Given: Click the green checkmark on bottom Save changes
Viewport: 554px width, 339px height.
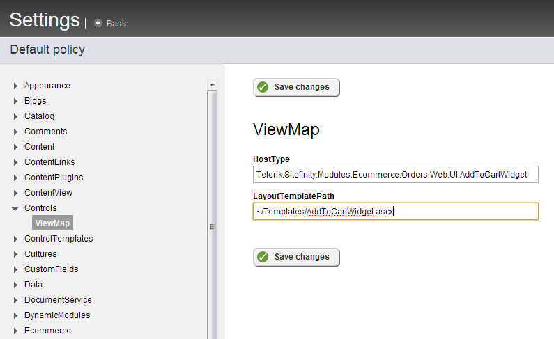Looking at the screenshot, I should [263, 257].
